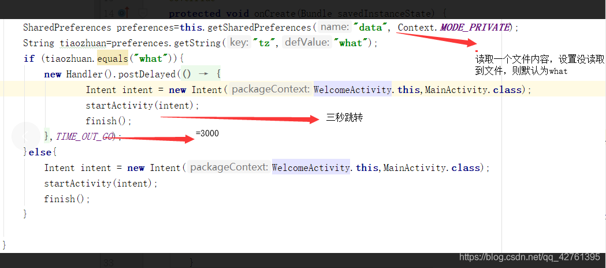This screenshot has width=606, height=268.
Task: Click the "Handler" class name
Action: coord(84,74)
